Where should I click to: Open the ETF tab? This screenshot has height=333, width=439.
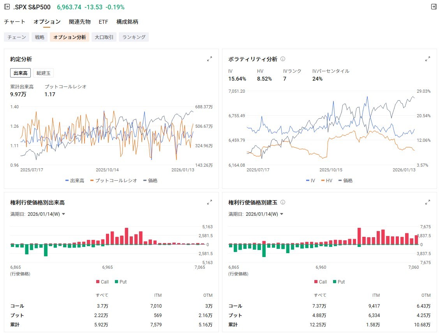(103, 22)
